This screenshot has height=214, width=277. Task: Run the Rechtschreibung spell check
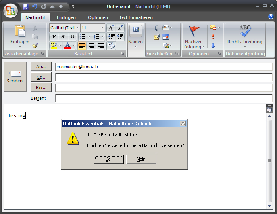[245, 36]
